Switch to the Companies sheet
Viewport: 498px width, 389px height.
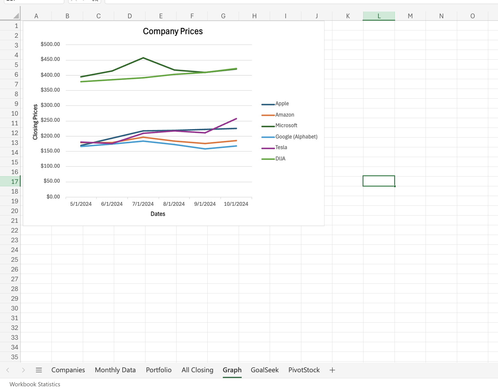pyautogui.click(x=68, y=370)
